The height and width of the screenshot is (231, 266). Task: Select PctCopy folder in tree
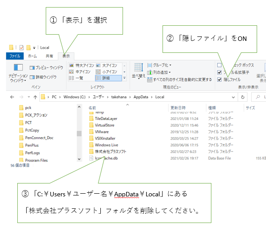pyautogui.click(x=29, y=130)
